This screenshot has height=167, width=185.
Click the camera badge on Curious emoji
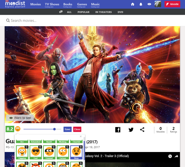(x=67, y=147)
